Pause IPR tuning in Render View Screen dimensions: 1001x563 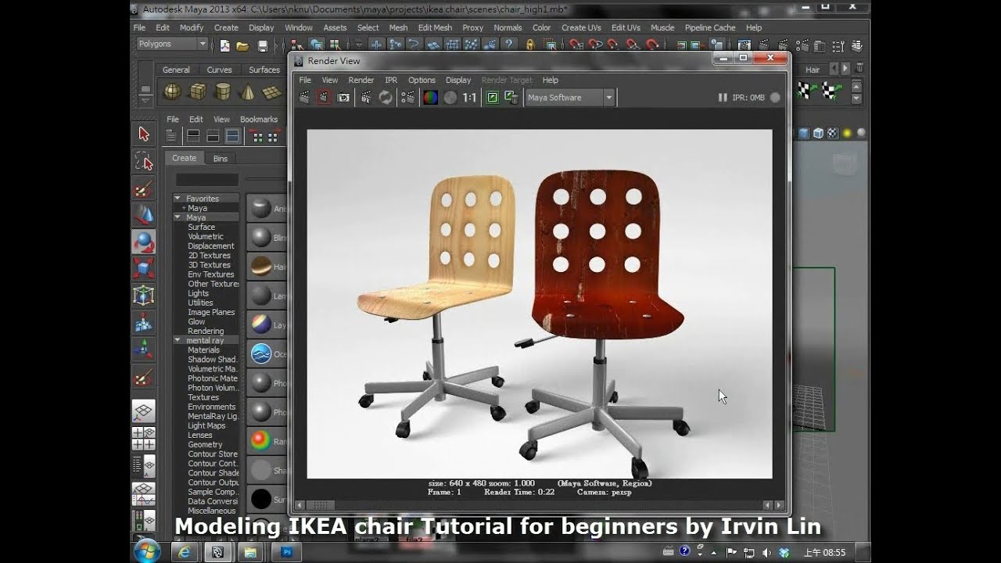click(723, 98)
